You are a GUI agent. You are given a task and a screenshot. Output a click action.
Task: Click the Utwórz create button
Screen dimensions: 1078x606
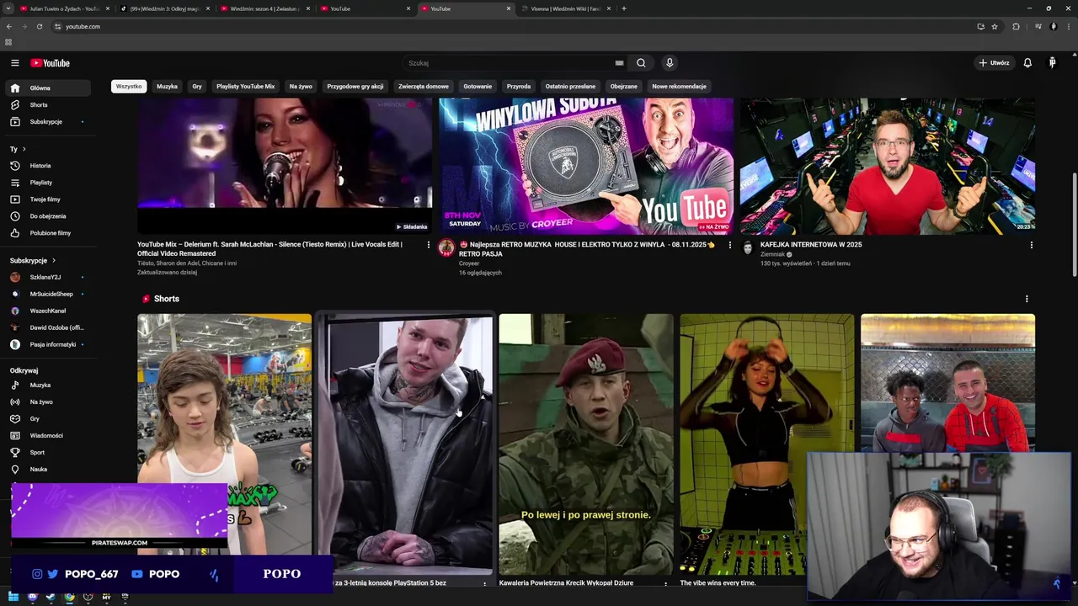[x=994, y=63]
